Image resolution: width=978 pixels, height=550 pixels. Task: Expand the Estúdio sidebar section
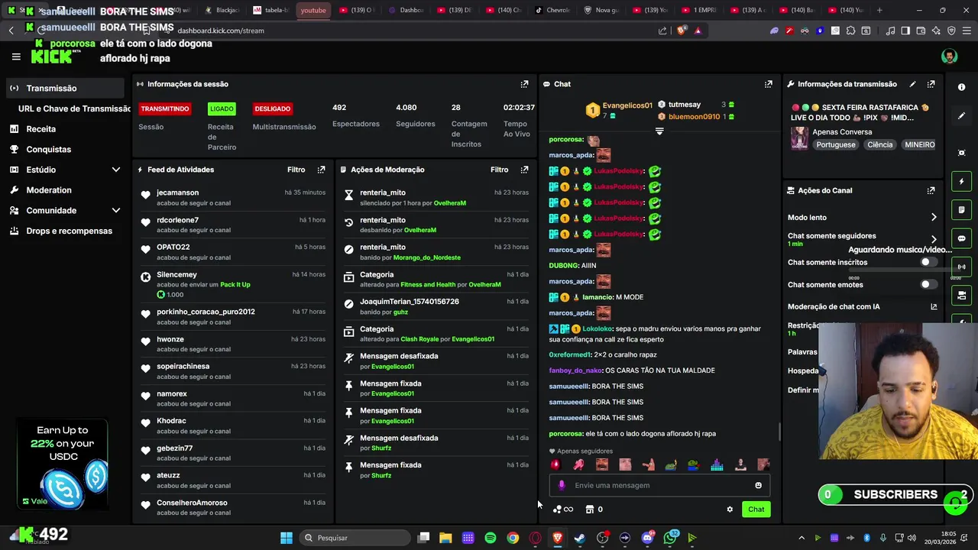pos(116,170)
